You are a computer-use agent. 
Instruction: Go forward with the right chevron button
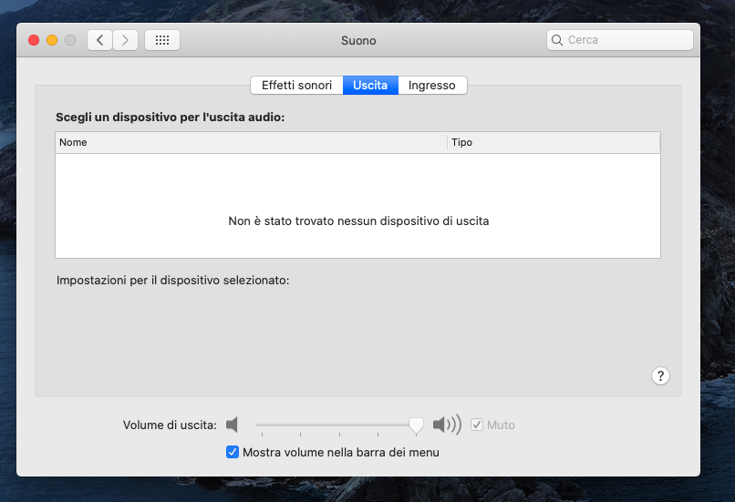point(125,40)
